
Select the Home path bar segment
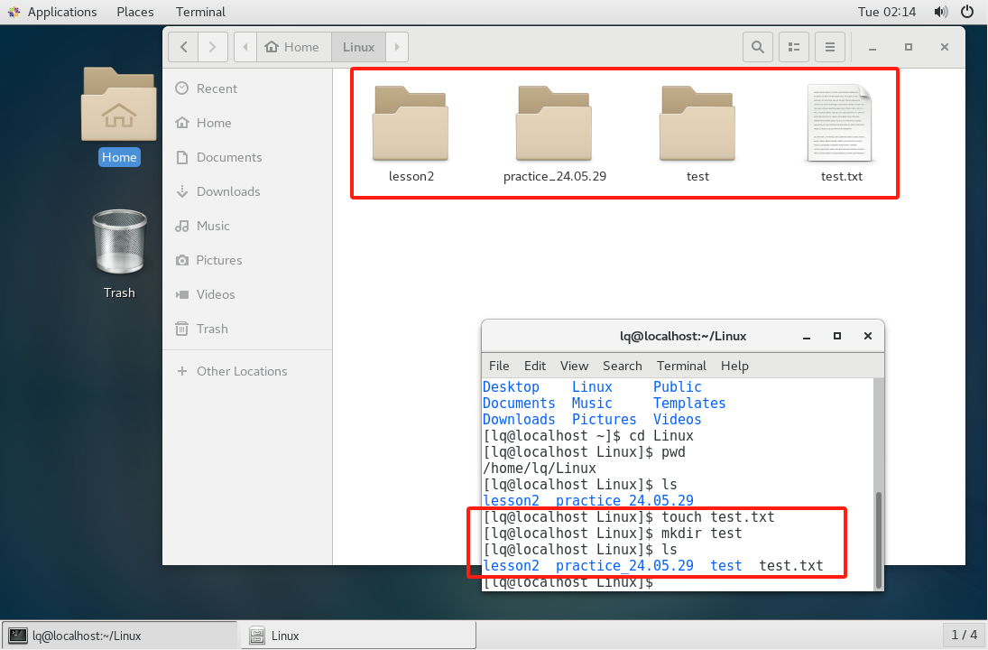click(293, 47)
